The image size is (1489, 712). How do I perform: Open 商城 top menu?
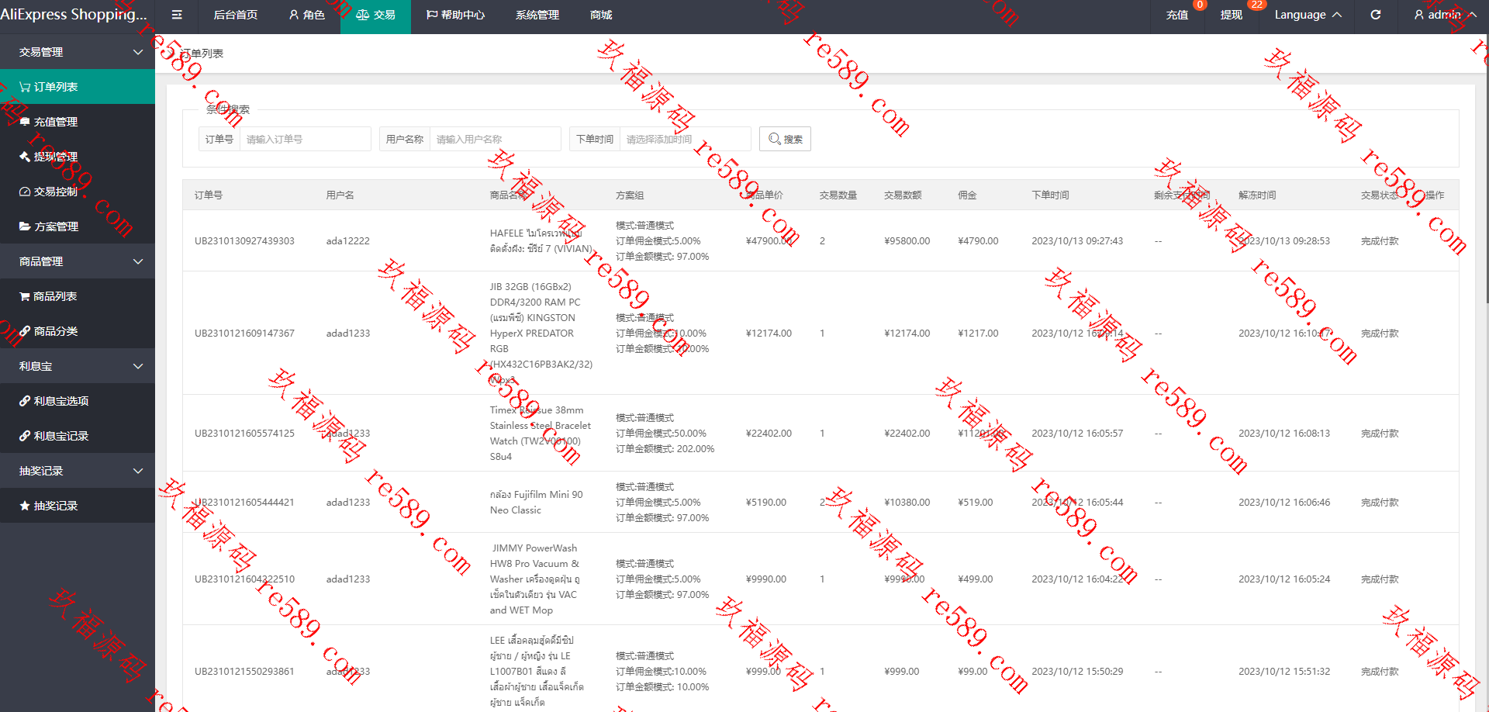click(x=601, y=15)
